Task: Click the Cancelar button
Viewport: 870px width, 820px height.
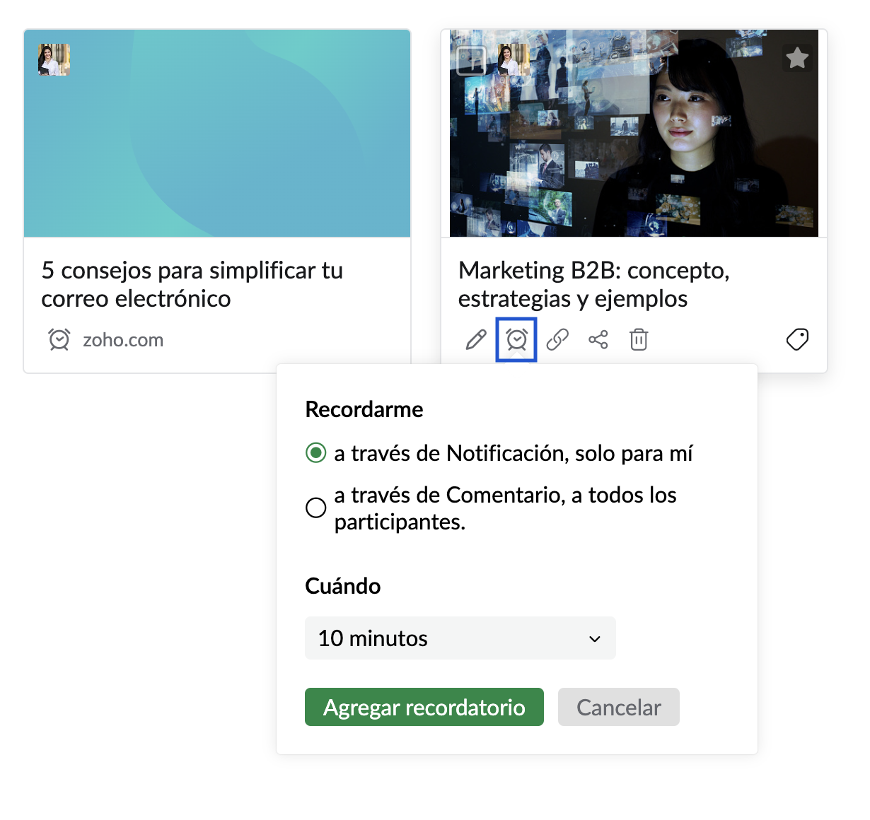Action: pyautogui.click(x=619, y=707)
